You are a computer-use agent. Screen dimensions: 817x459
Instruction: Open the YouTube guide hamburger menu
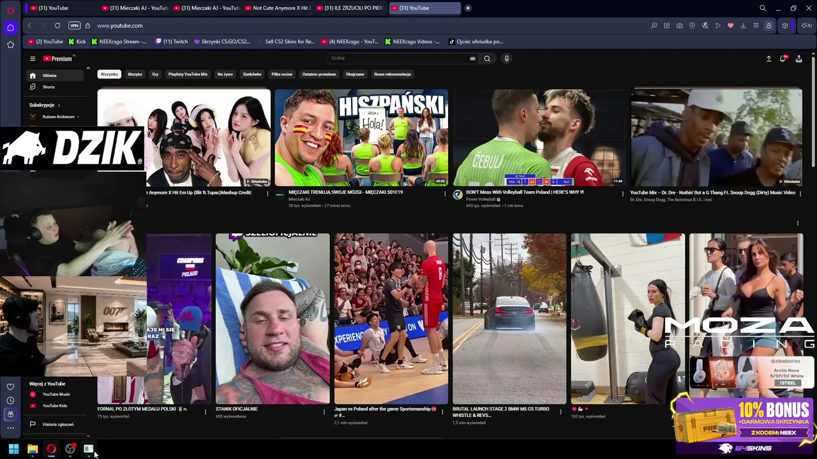(33, 59)
